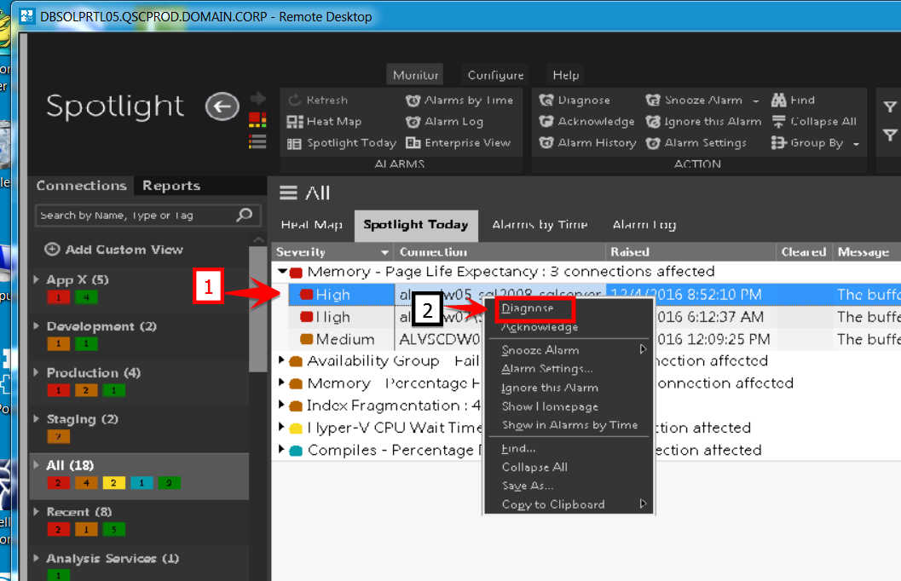Switch to the Monitor ribbon tab
This screenshot has width=901, height=581.
(415, 75)
